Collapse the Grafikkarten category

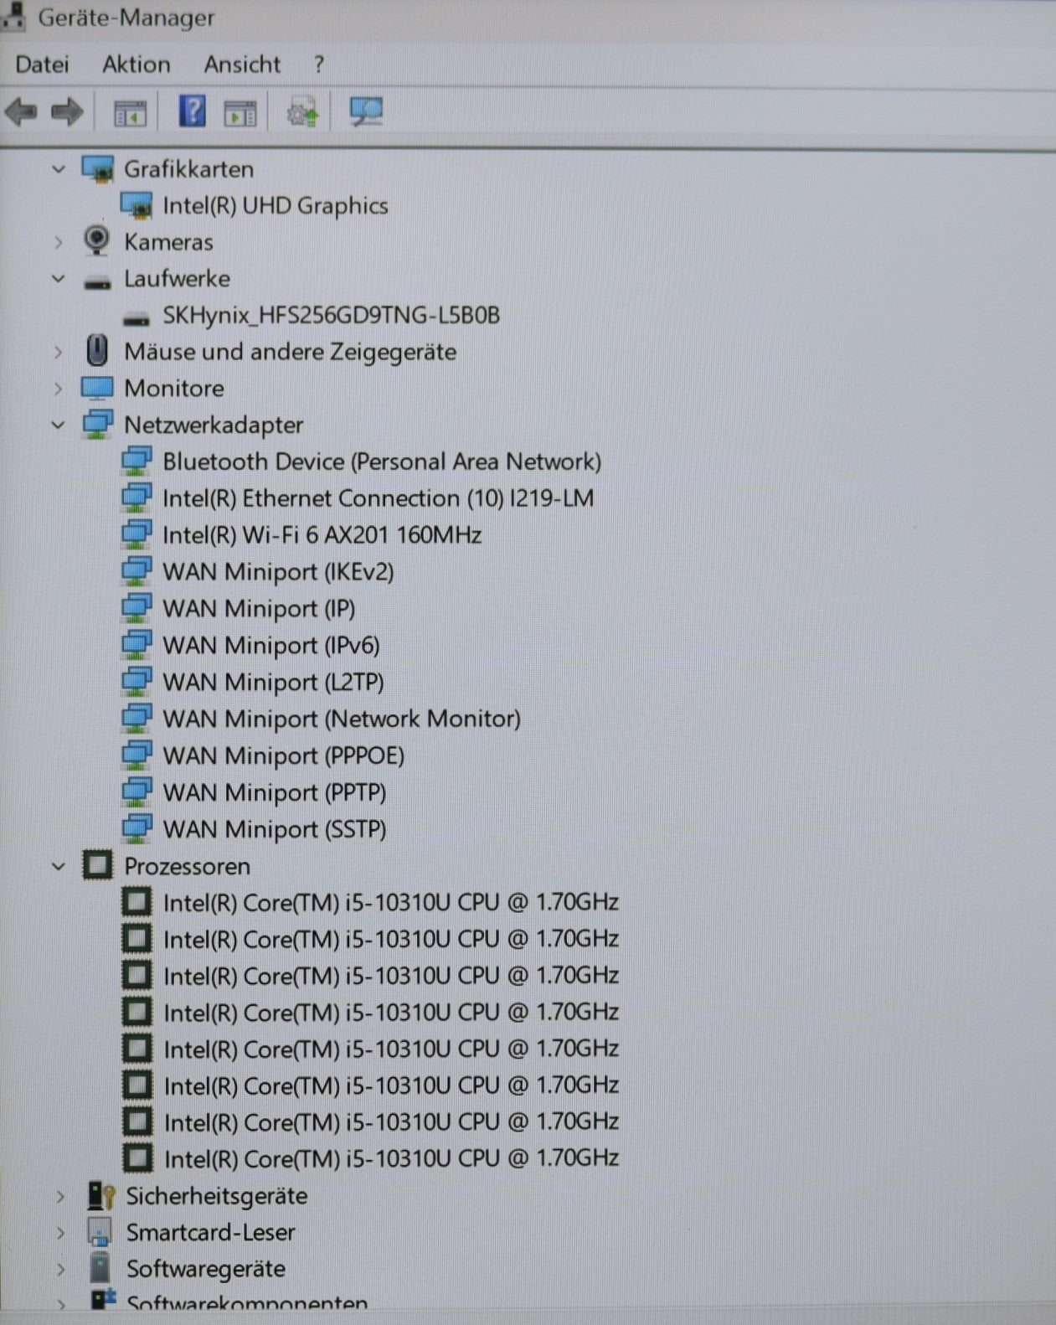coord(59,169)
